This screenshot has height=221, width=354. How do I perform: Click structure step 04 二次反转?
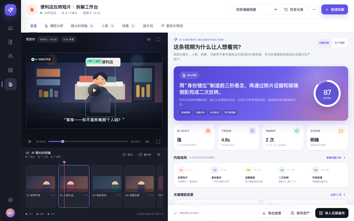click(293, 175)
